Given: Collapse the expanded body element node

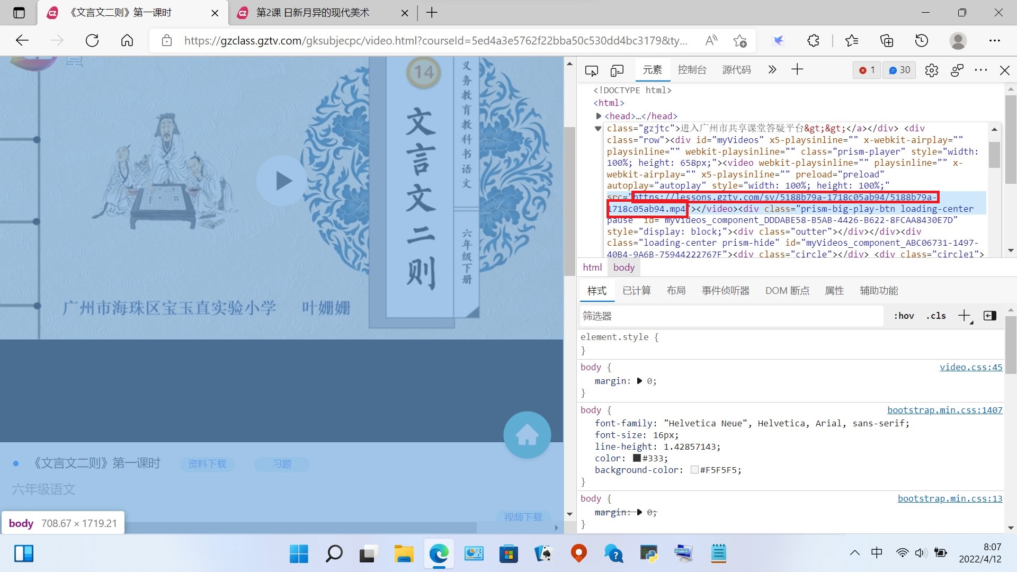Looking at the screenshot, I should [x=598, y=129].
